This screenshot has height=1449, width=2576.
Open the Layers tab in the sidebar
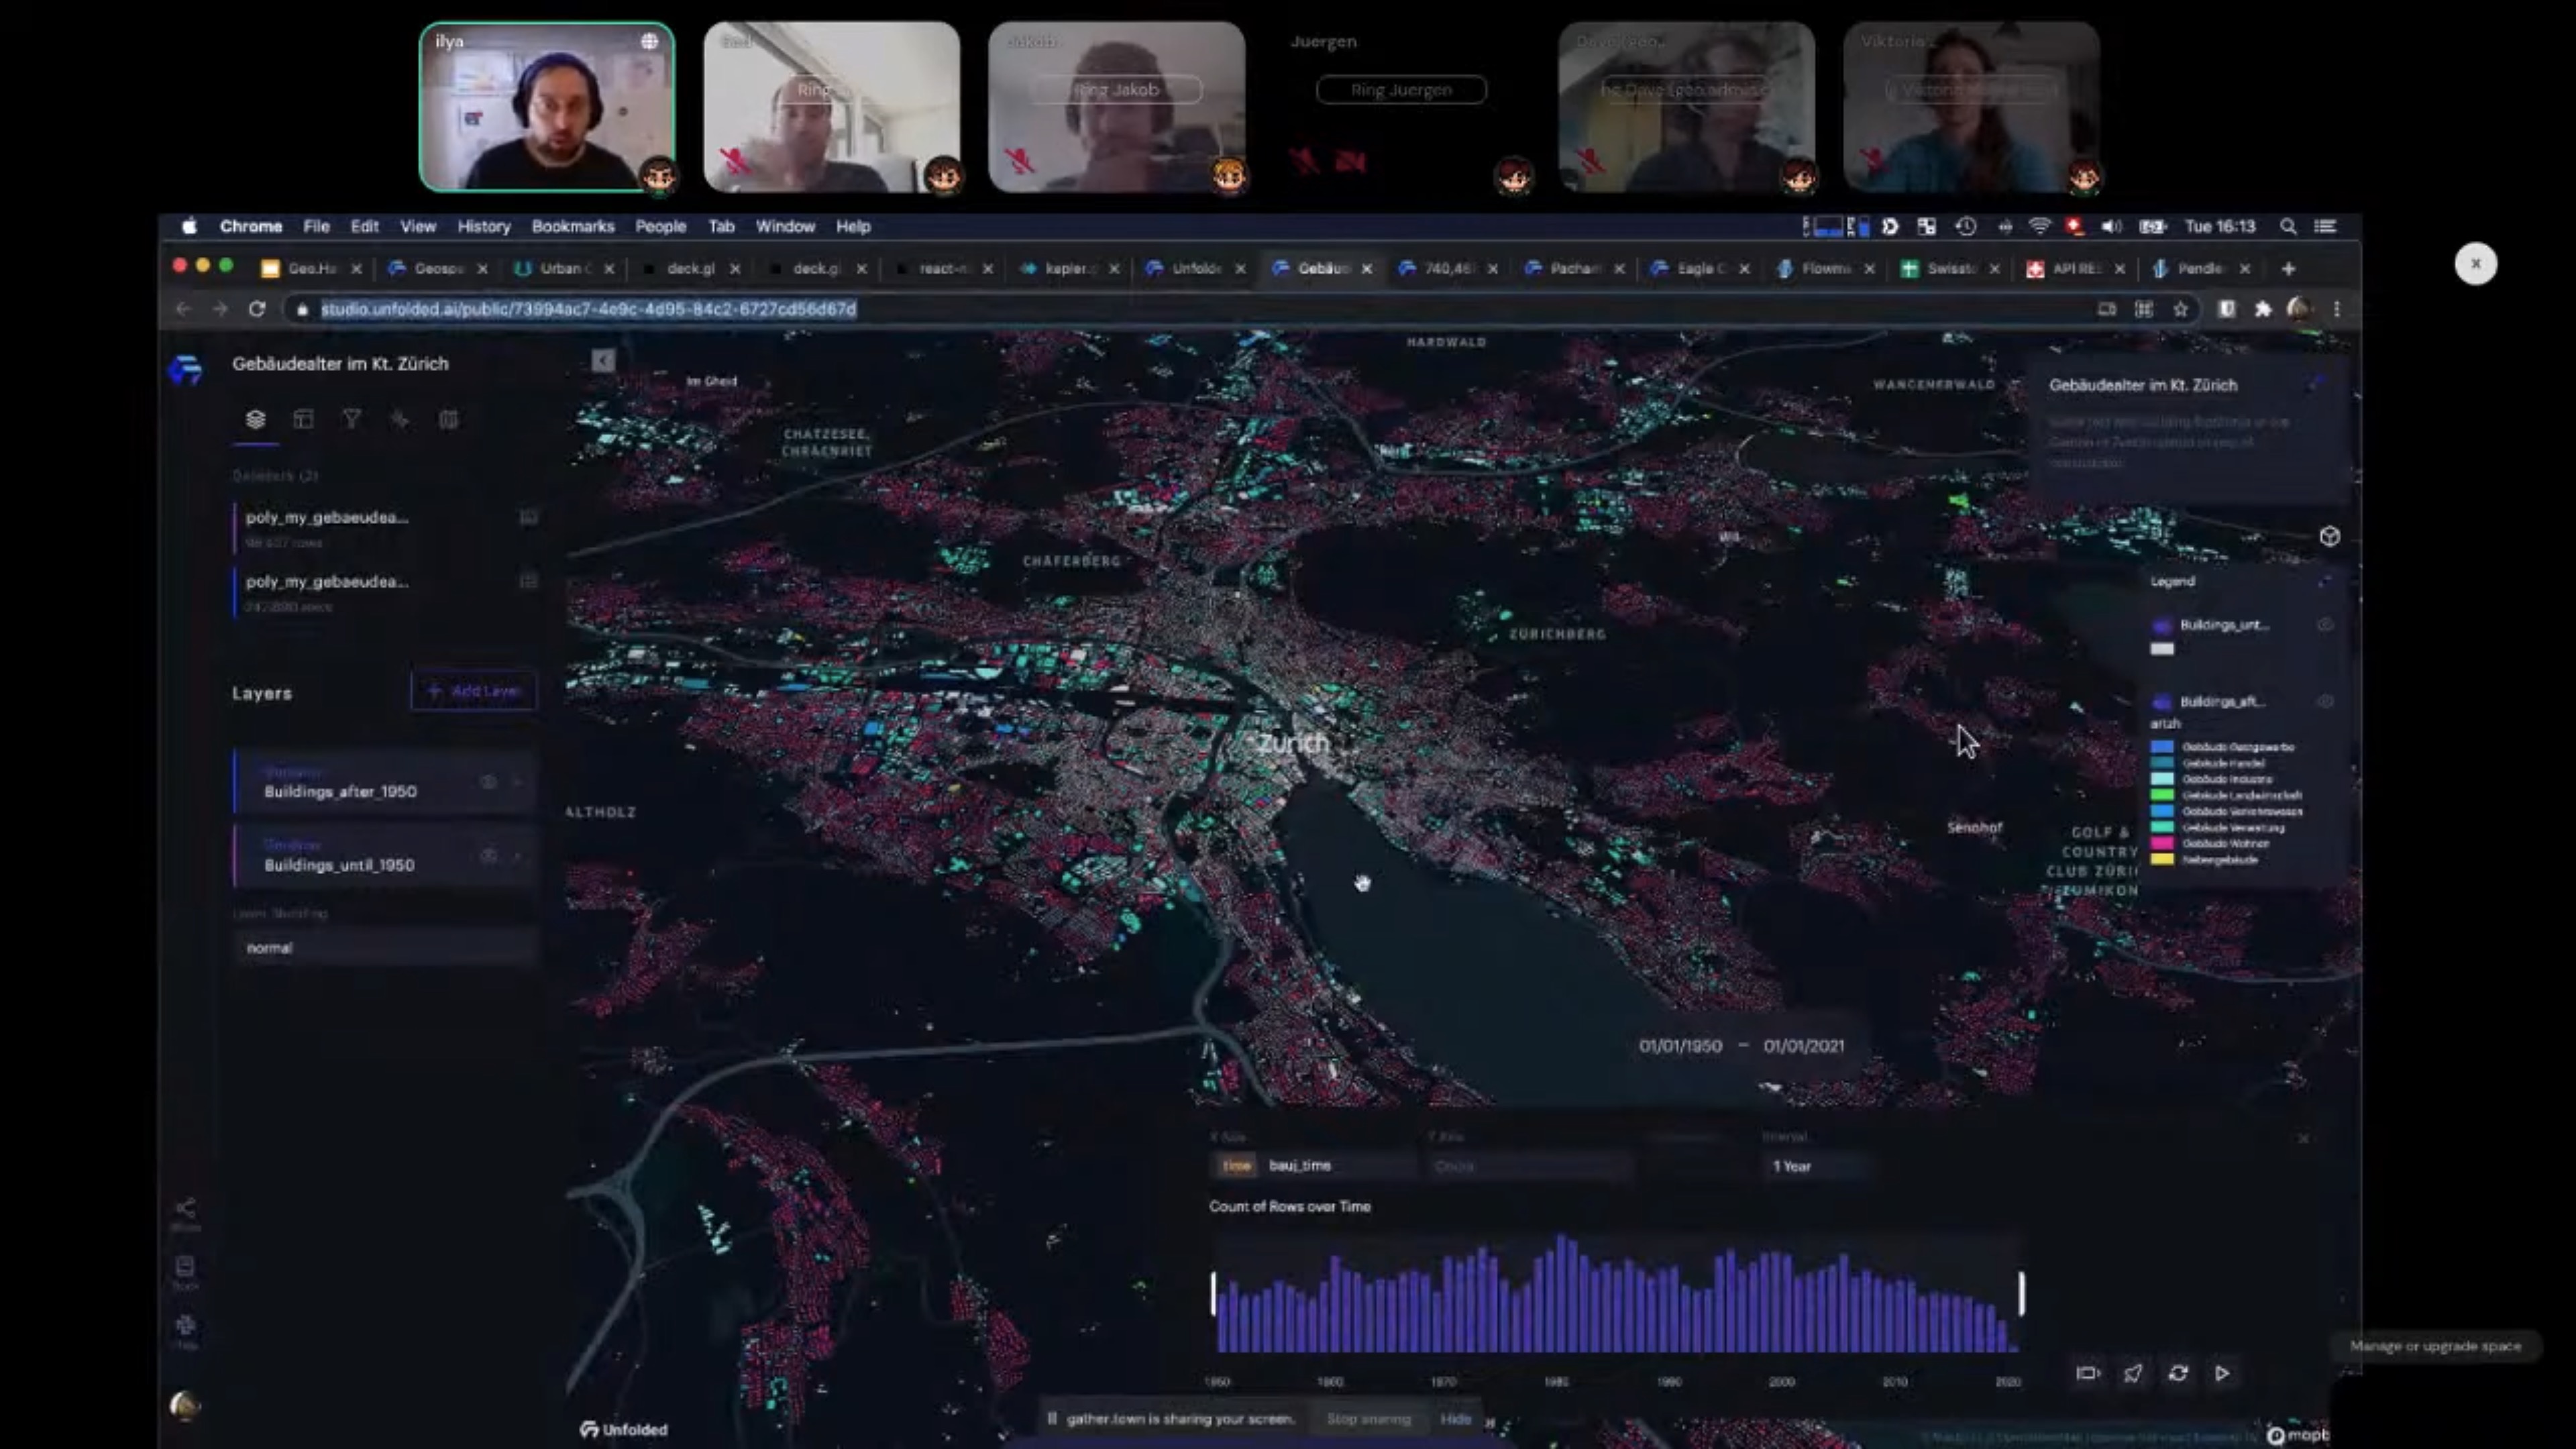pos(256,419)
